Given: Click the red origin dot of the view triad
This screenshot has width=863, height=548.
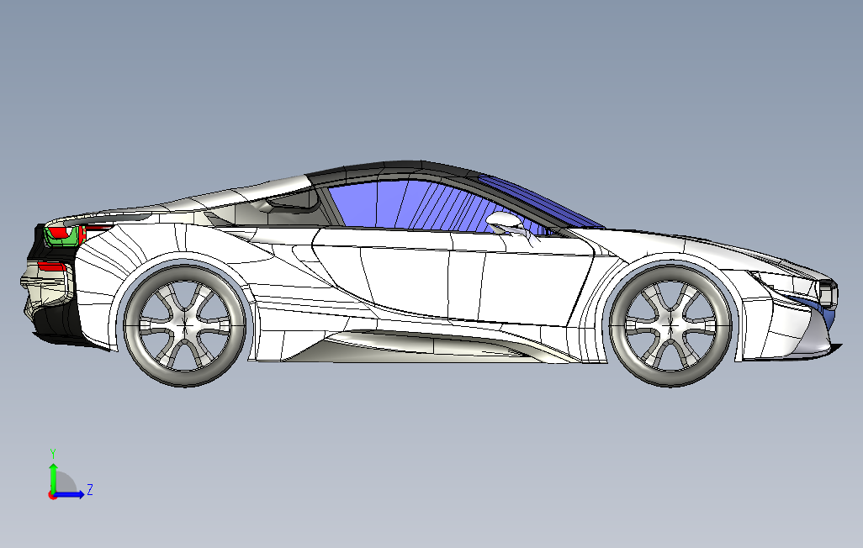Looking at the screenshot, I should click(52, 495).
